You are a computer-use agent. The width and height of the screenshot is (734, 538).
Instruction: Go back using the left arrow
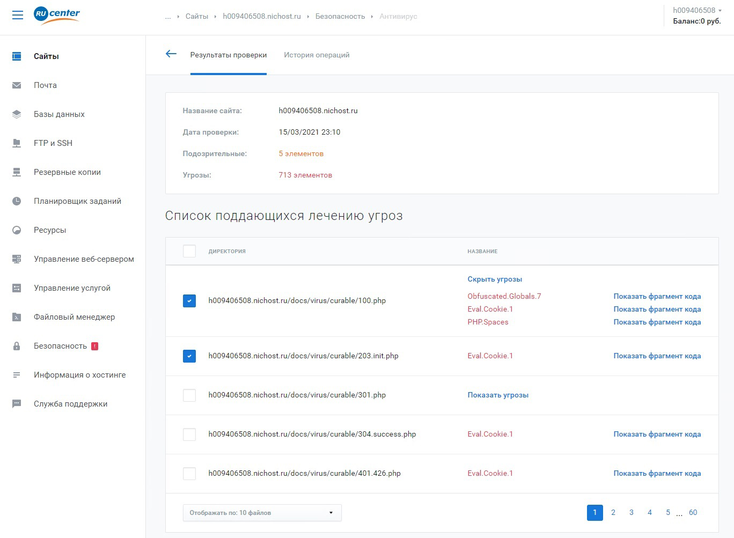[x=171, y=54]
